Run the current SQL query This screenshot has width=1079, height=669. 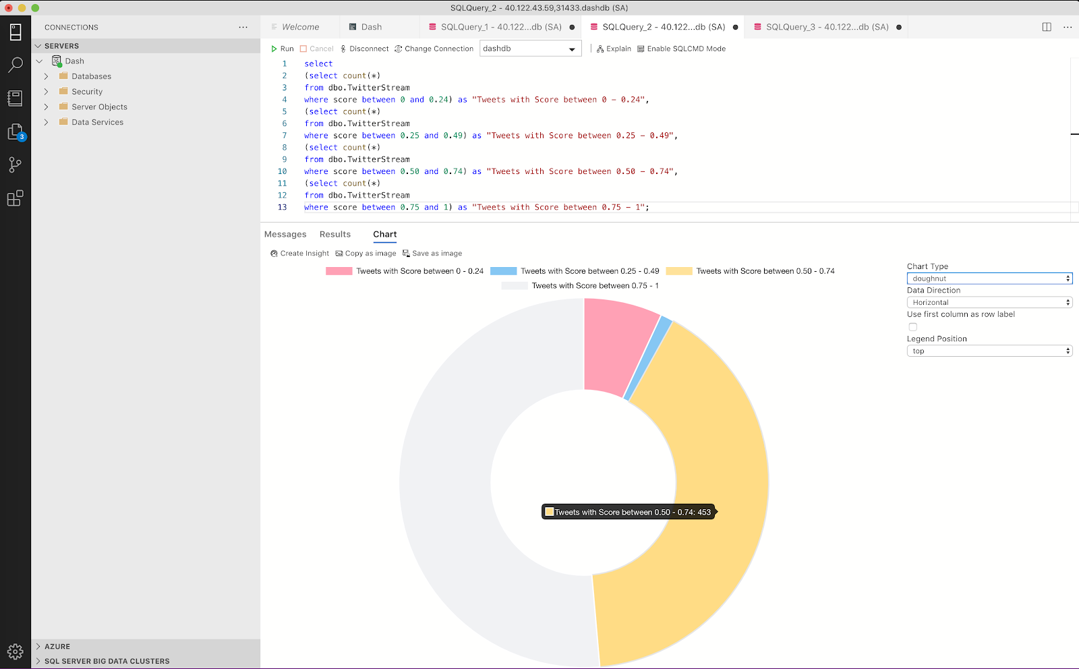point(282,49)
